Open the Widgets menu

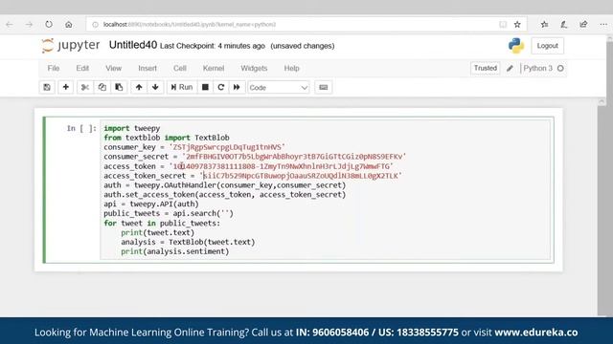pos(254,68)
